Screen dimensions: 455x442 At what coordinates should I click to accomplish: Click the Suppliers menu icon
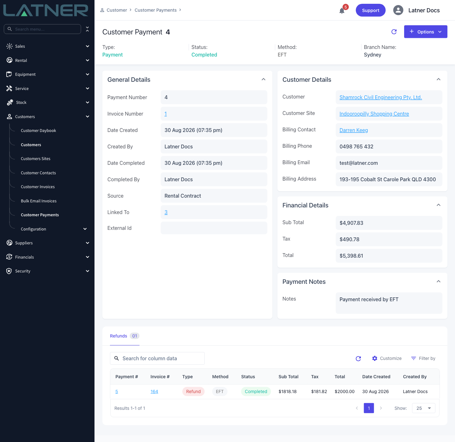pyautogui.click(x=9, y=243)
